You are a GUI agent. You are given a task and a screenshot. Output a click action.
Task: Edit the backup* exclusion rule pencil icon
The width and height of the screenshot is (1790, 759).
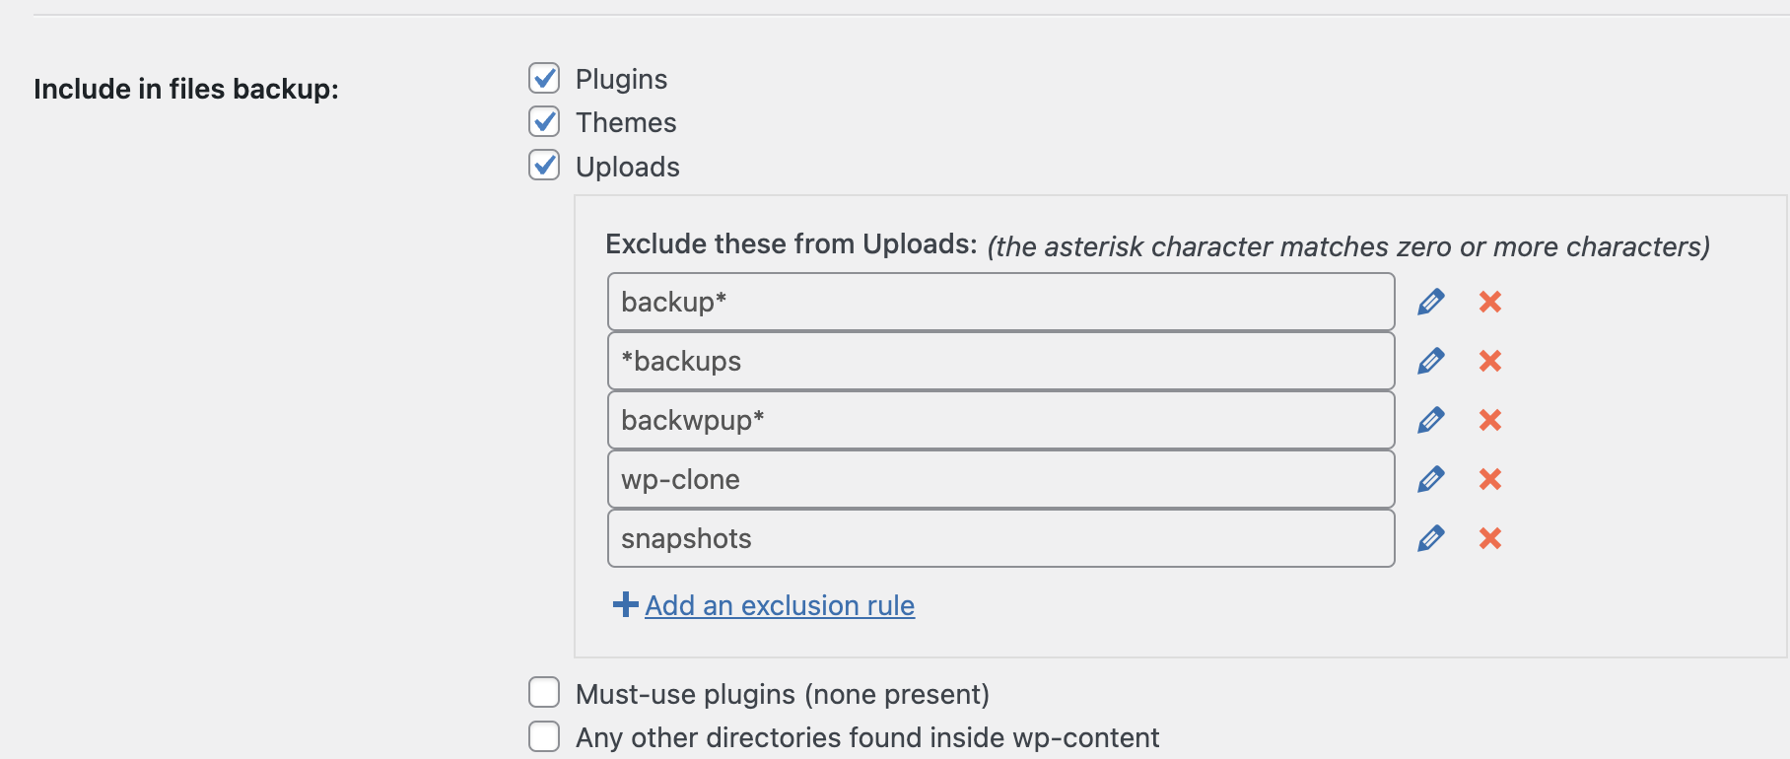pyautogui.click(x=1431, y=302)
